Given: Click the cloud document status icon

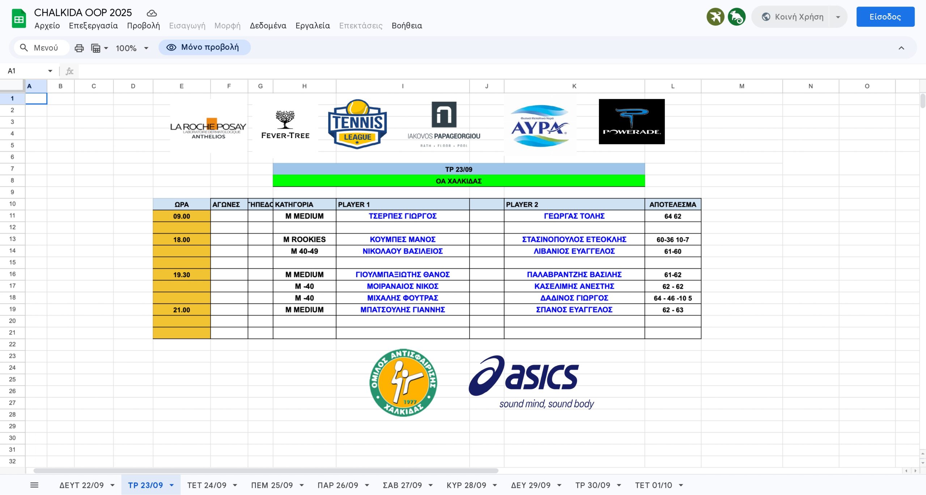Looking at the screenshot, I should pos(152,13).
